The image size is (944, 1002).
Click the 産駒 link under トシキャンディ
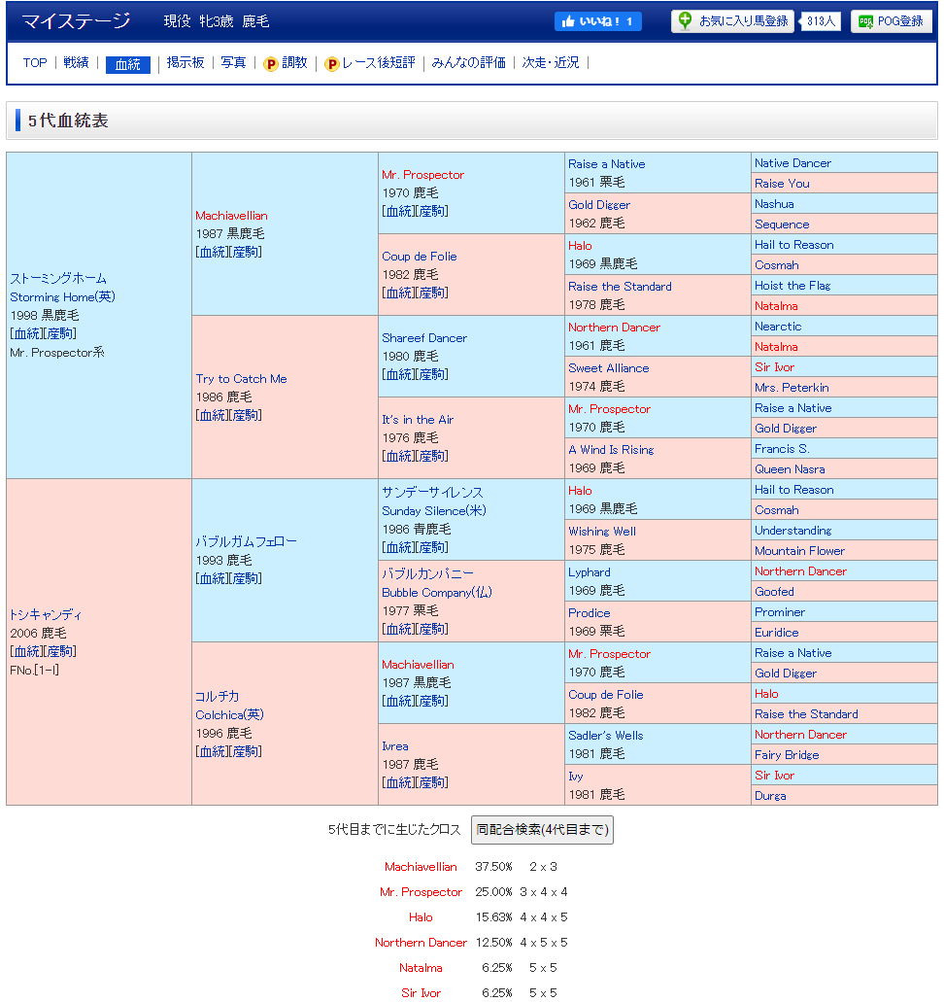point(60,651)
